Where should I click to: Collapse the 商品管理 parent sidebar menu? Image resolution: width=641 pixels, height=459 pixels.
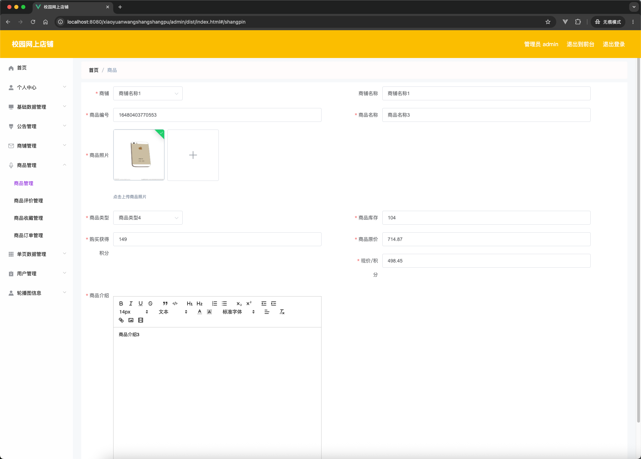[x=36, y=165]
